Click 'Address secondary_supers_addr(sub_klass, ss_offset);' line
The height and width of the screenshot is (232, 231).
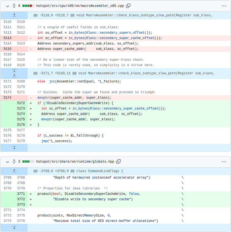click(x=88, y=44)
